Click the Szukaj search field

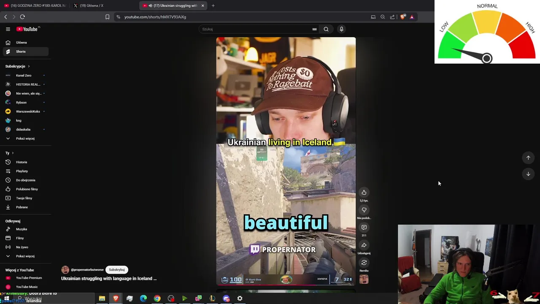pos(255,29)
